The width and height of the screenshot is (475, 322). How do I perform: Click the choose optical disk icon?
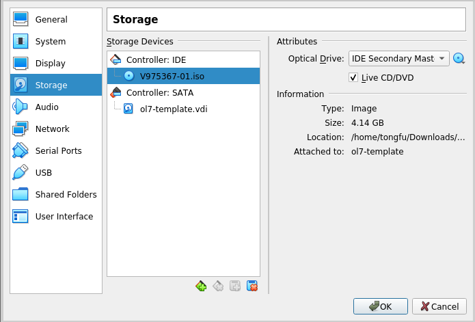click(459, 59)
